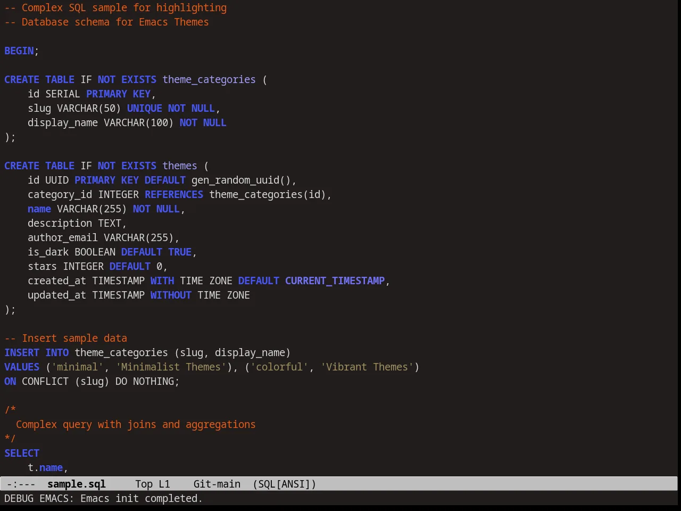
Task: Click the SELECT keyword
Action: coord(22,453)
